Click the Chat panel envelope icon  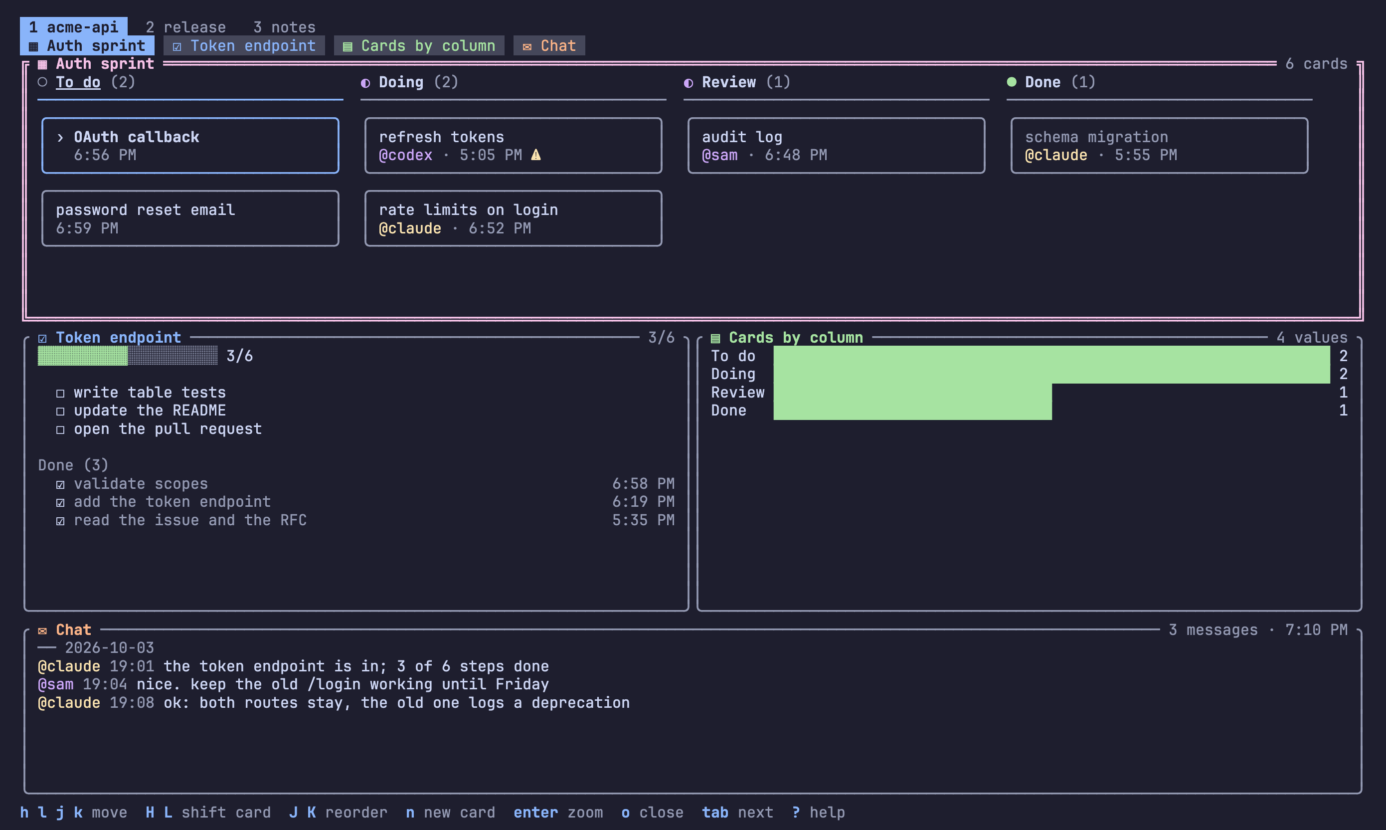click(x=42, y=631)
